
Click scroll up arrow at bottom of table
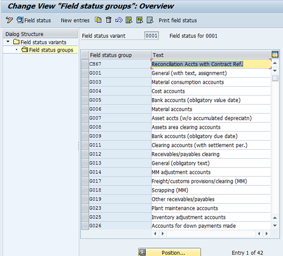click(275, 218)
